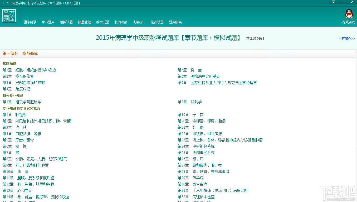This screenshot has height=202, width=357.
Task: Open 卷面设置 menu
Action: coord(157,22)
